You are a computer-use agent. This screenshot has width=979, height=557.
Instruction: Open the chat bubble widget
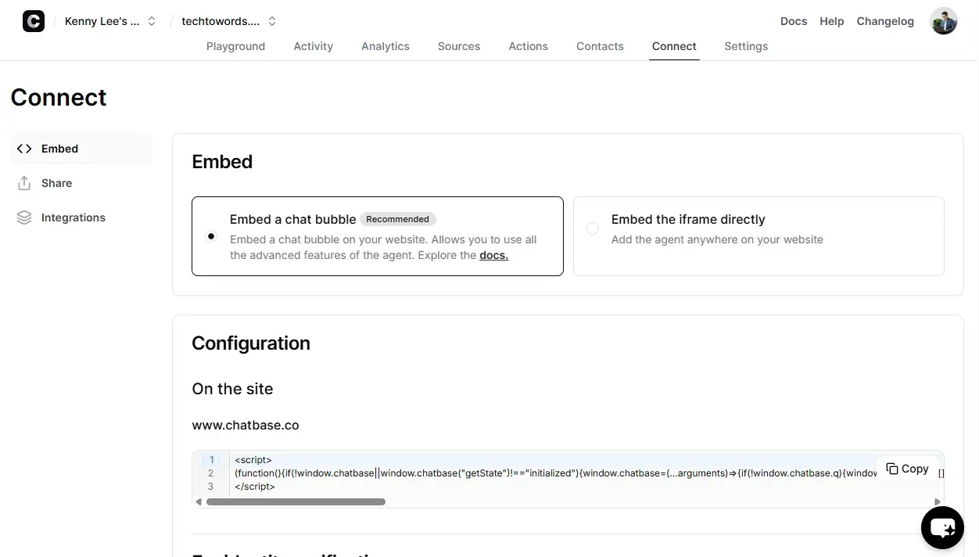[x=942, y=528]
